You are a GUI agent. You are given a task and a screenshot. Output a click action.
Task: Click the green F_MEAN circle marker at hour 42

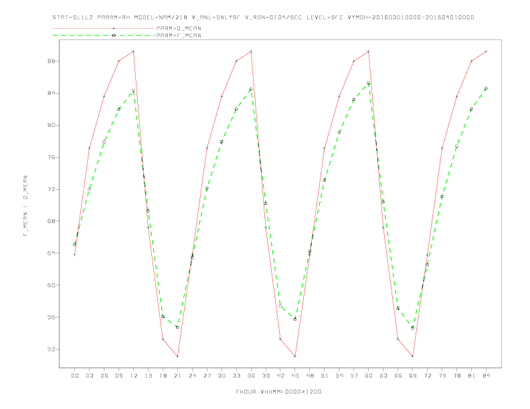[280, 305]
